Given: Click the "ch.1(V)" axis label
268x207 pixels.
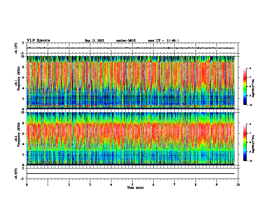Looking at the screenshot, I should [16, 48].
